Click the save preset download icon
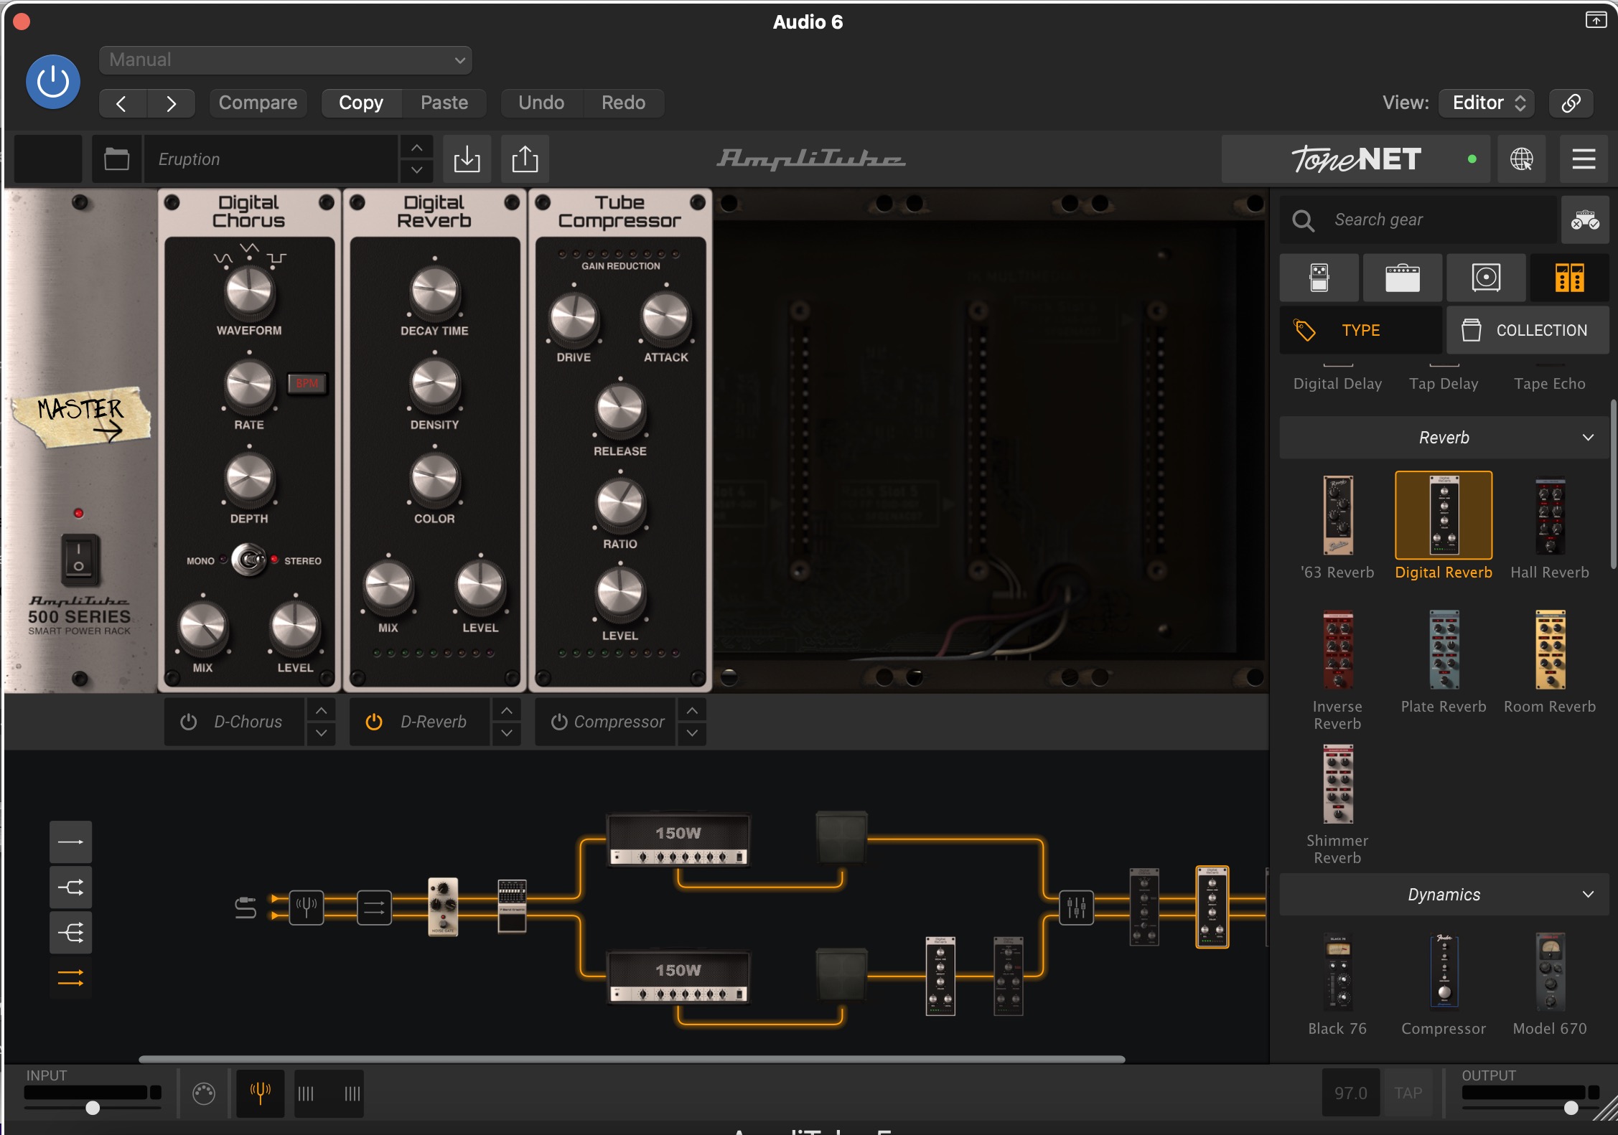Screen dimensions: 1618x1135 pos(467,159)
